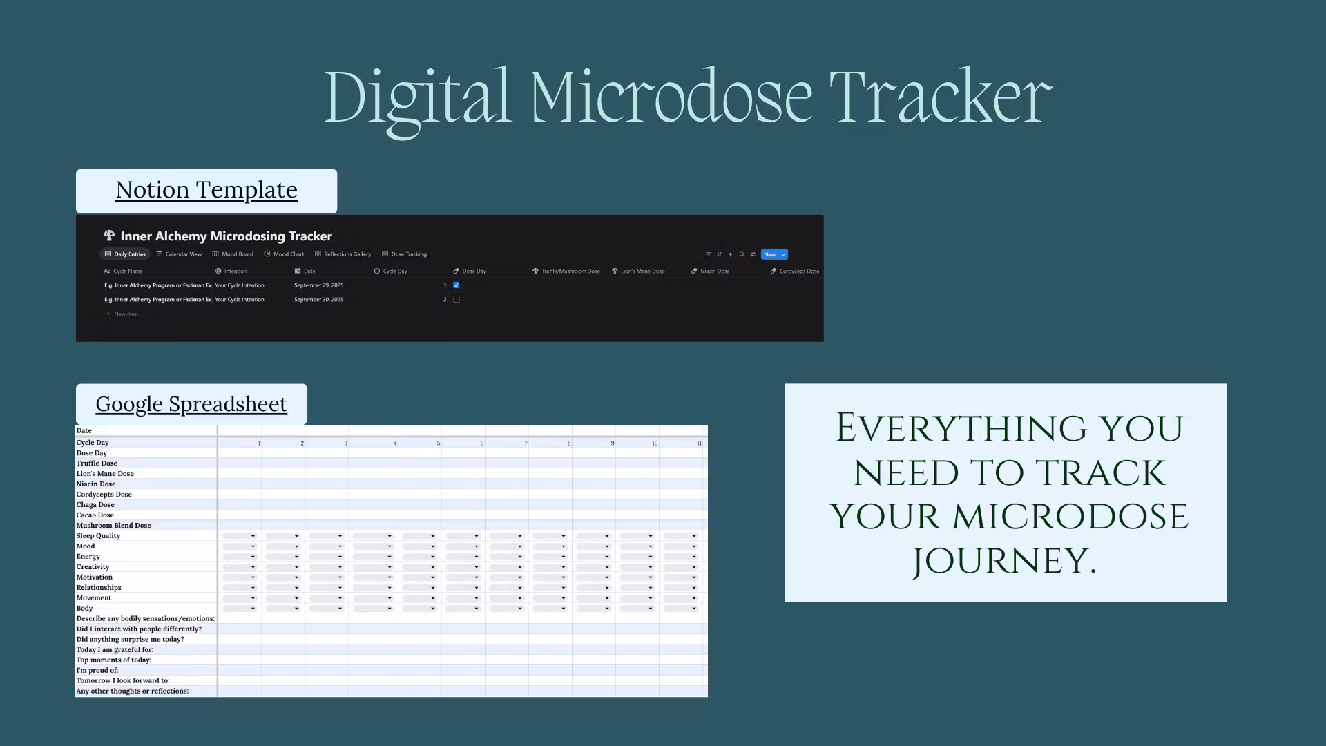Switch to the Calendar View tab
Image resolution: width=1326 pixels, height=746 pixels.
[180, 254]
